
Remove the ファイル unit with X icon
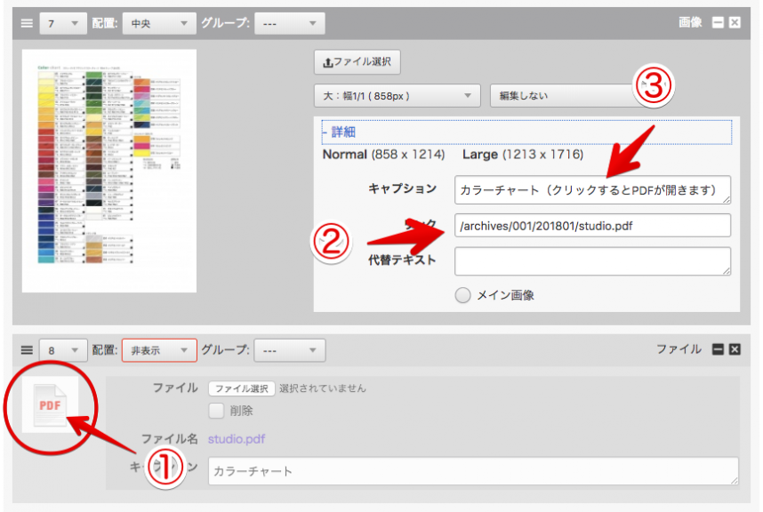coord(735,350)
